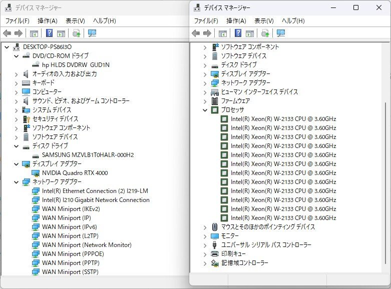Click show/hide console tree icon in right window
The height and width of the screenshot is (289, 391).
pos(223,33)
